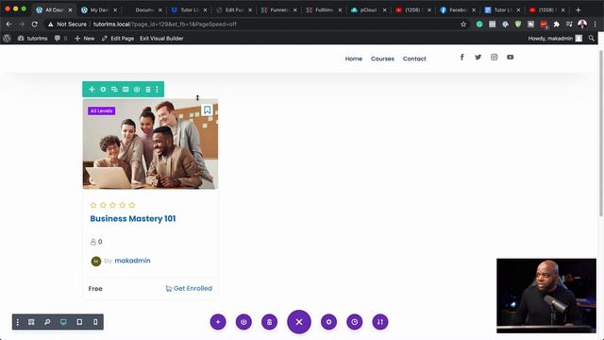Open tutorlms site menu in admin bar
This screenshot has height=340, width=604.
pyautogui.click(x=33, y=38)
